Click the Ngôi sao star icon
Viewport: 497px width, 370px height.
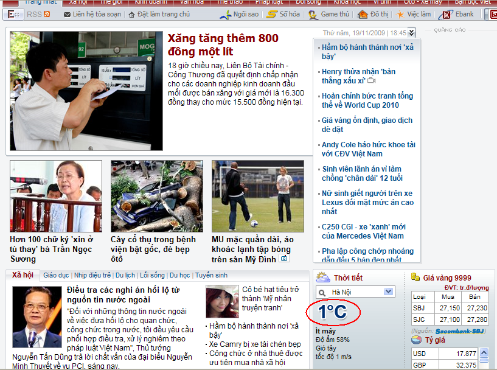click(x=225, y=15)
